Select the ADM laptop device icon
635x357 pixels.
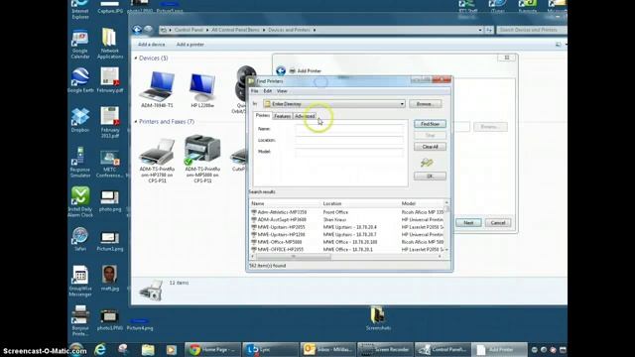tap(157, 89)
